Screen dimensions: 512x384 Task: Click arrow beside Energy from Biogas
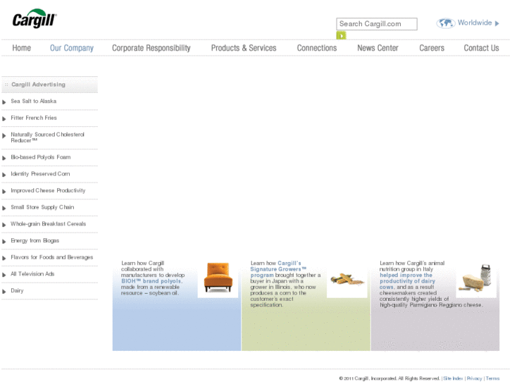coord(4,242)
